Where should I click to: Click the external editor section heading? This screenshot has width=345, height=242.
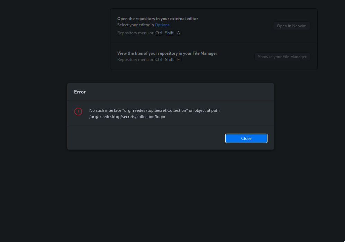coord(157,18)
